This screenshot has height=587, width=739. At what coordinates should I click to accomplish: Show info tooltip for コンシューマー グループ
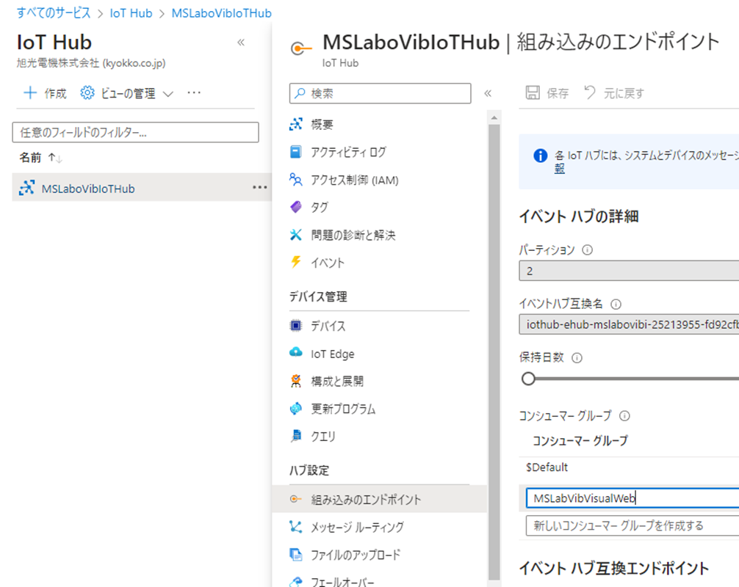click(x=624, y=415)
